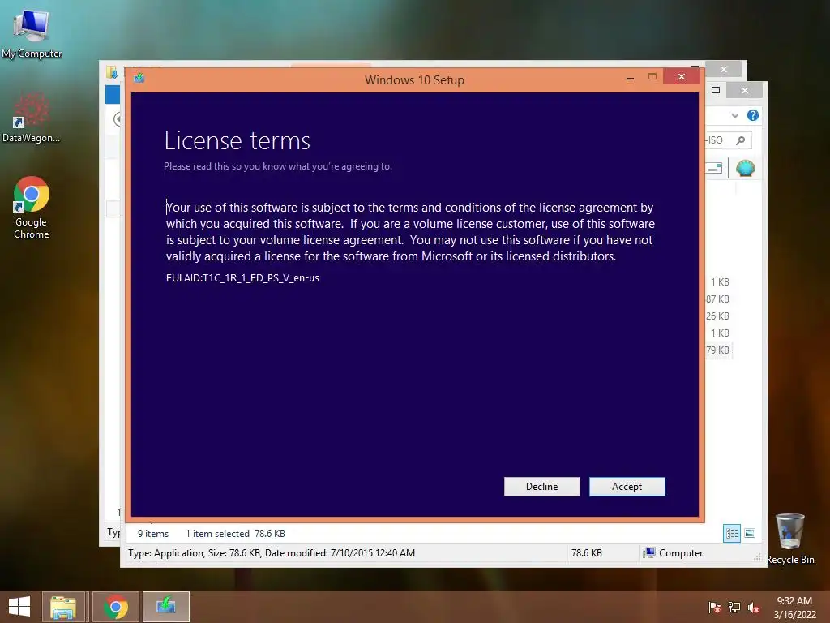Viewport: 830px width, 623px height.
Task: Switch Explorer to details view
Action: (x=732, y=534)
